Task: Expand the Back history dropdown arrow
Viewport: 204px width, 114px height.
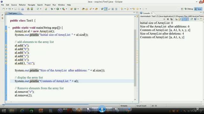Action: click(140, 9)
